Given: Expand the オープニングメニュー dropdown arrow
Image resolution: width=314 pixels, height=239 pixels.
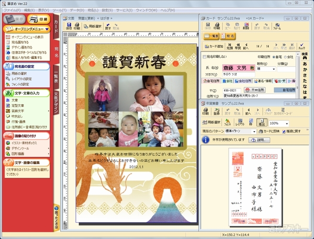Looking at the screenshot, I should [x=47, y=29].
